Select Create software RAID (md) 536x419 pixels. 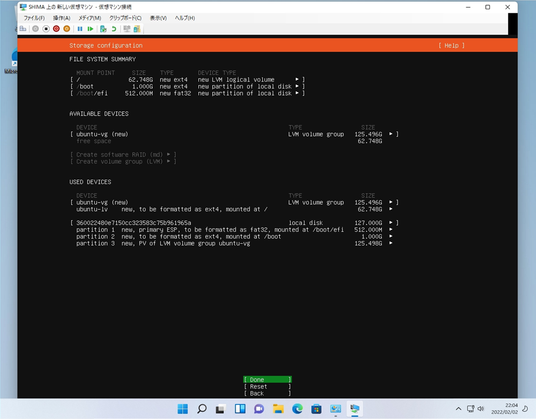tap(123, 155)
